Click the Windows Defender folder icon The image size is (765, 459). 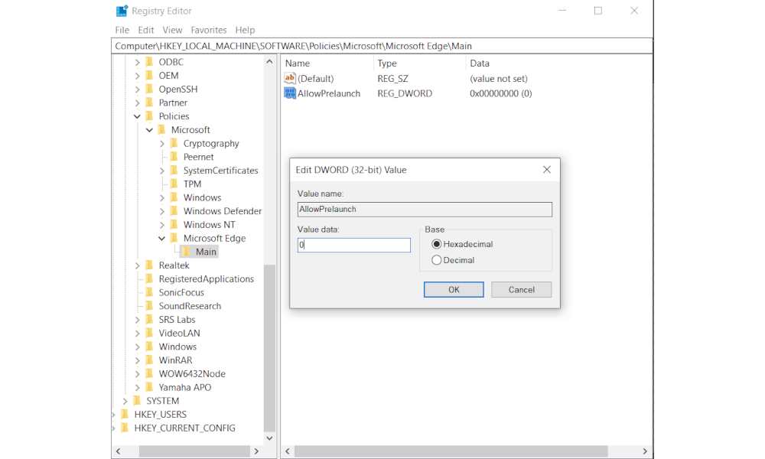point(174,211)
